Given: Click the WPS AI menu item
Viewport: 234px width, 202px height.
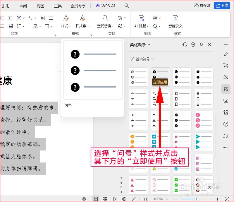Looking at the screenshot, I should pos(105,6).
